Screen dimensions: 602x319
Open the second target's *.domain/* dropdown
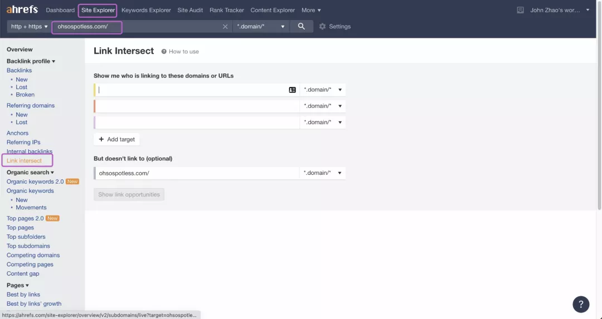click(323, 106)
